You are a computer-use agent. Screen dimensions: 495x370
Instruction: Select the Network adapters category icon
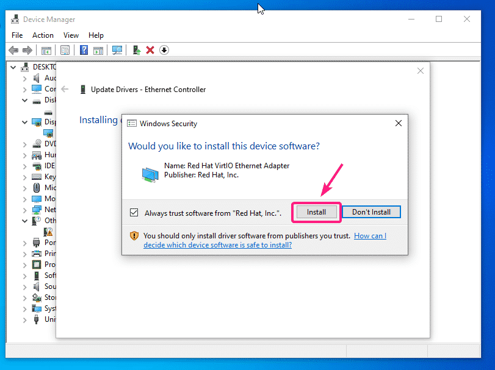coord(37,210)
